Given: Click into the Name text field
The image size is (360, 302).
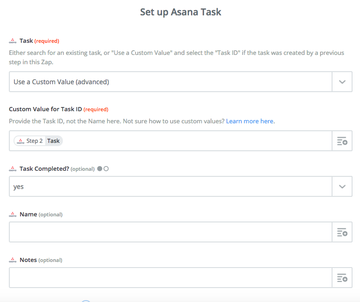Looking at the screenshot, I should (170, 232).
